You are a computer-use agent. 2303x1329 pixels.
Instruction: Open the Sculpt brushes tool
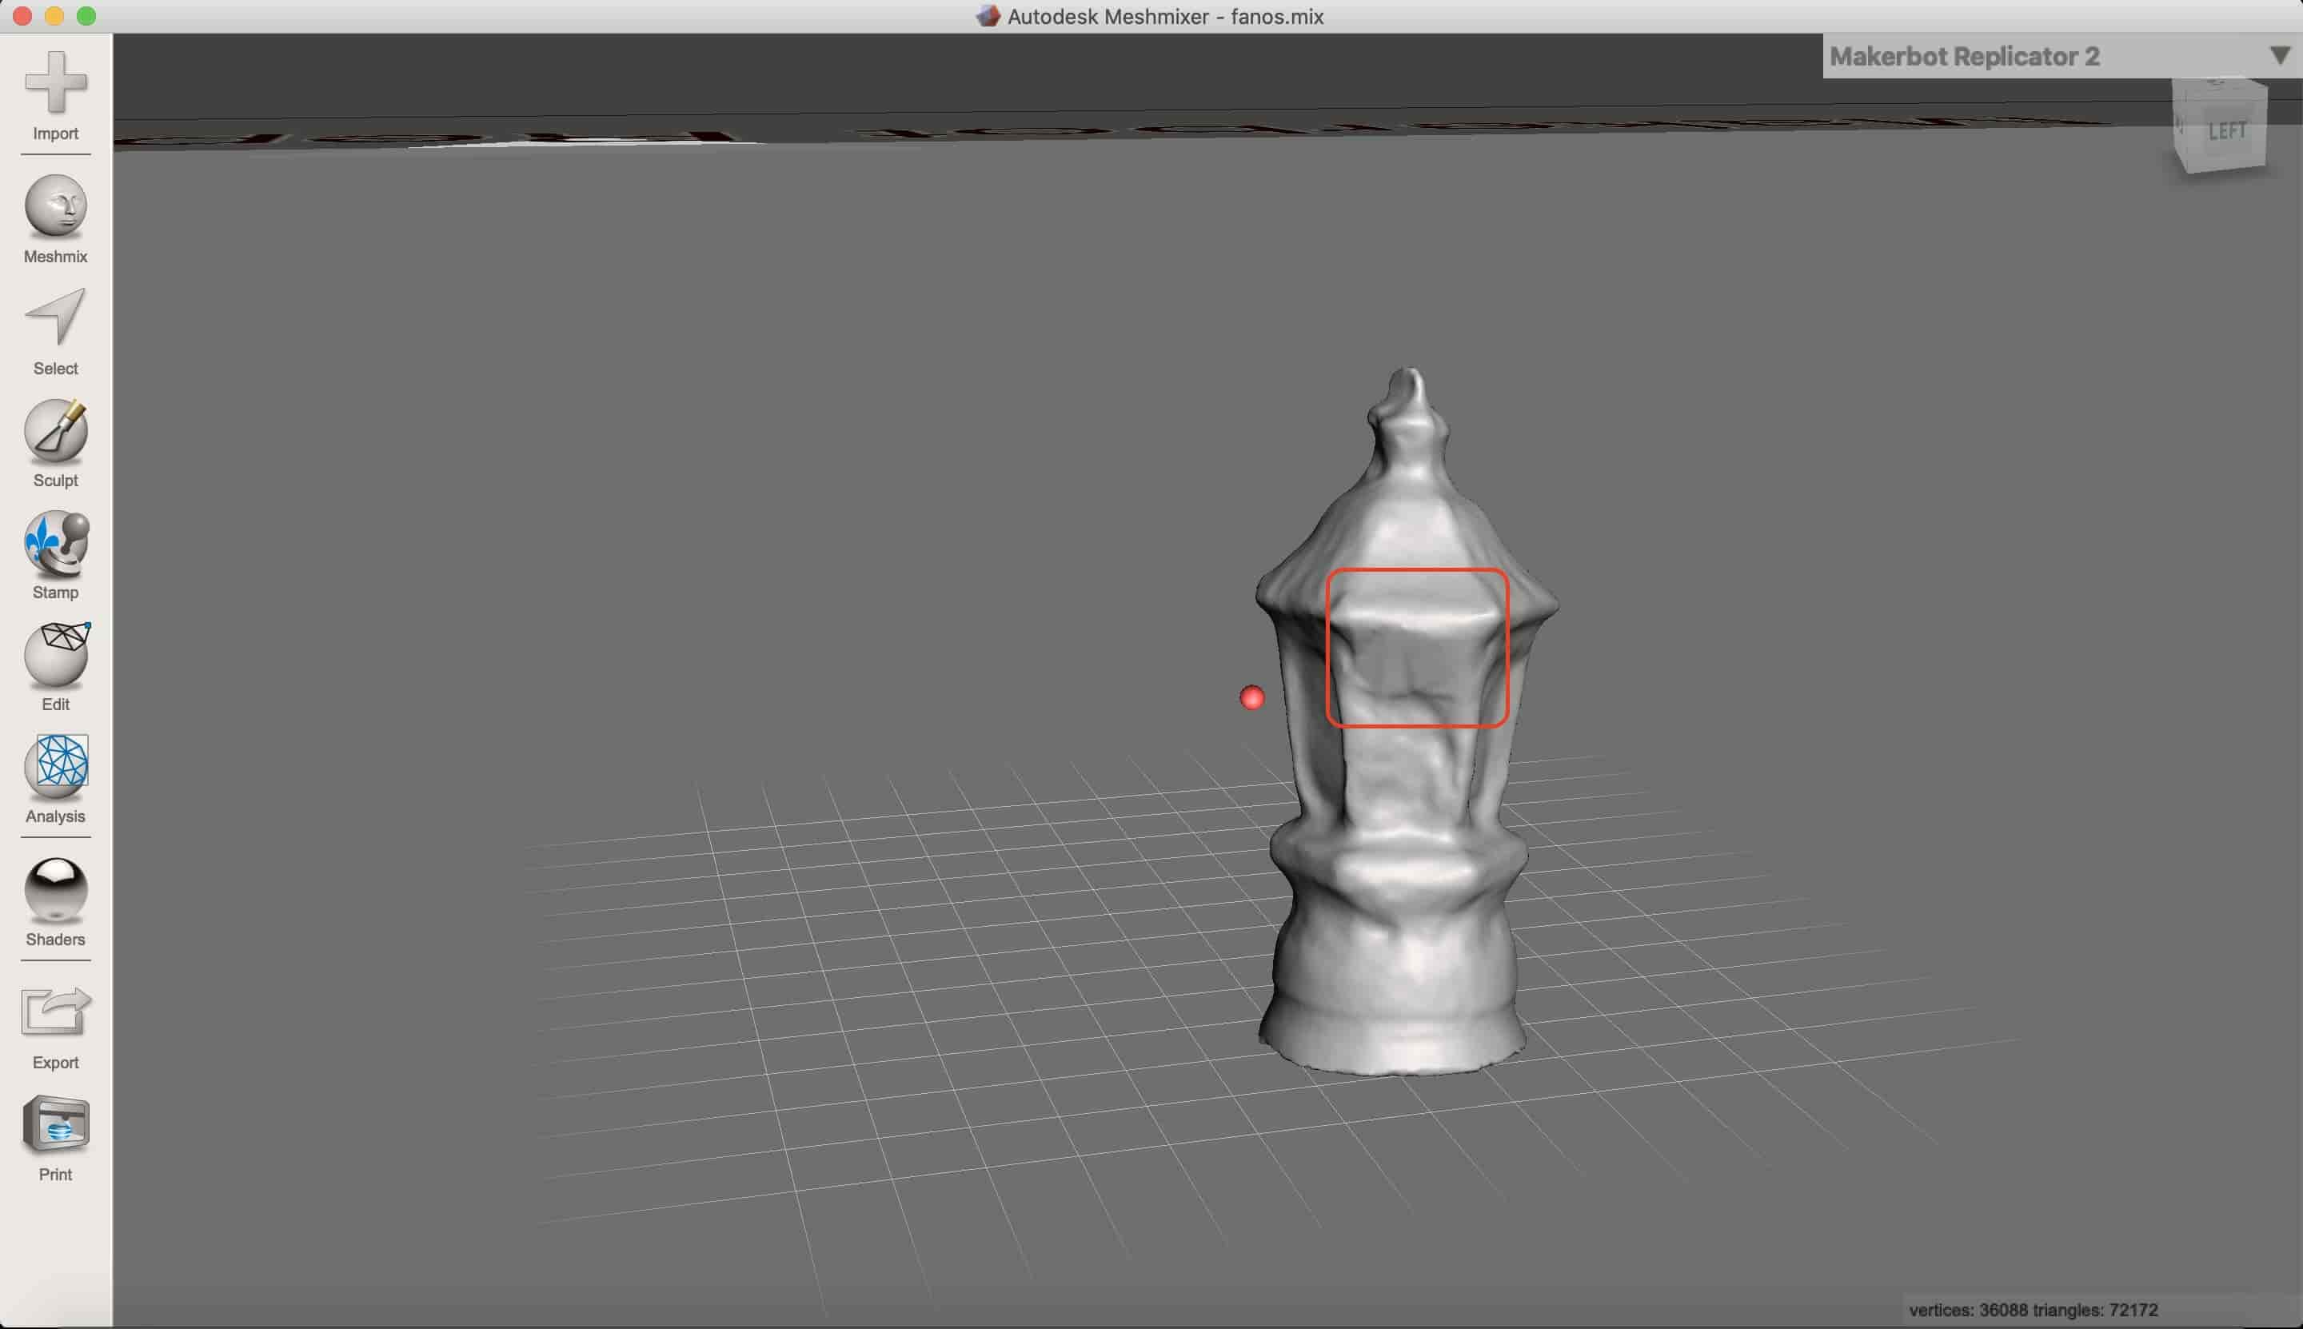(56, 443)
